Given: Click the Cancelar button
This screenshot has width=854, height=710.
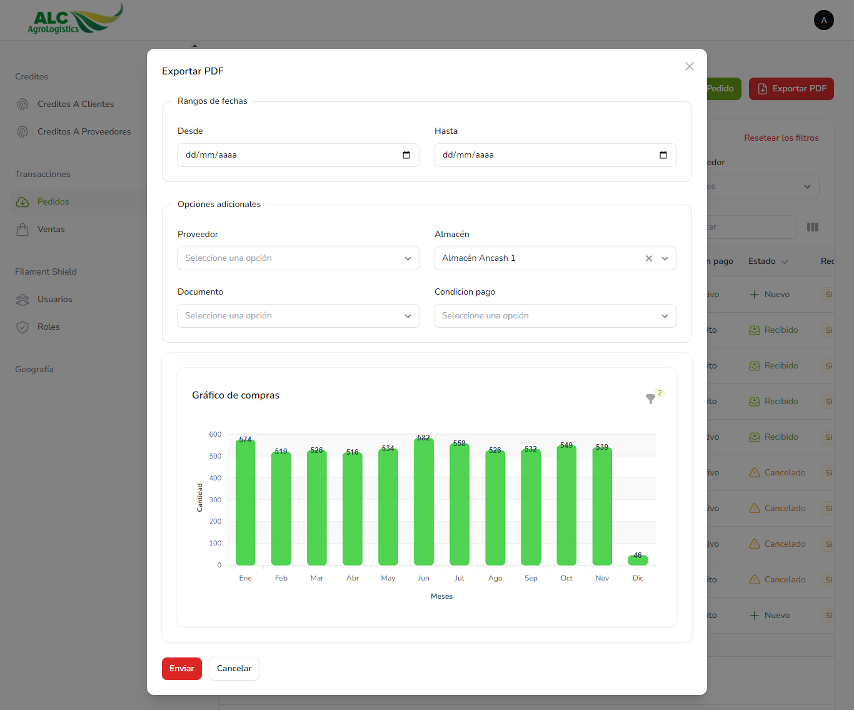Looking at the screenshot, I should pos(234,668).
